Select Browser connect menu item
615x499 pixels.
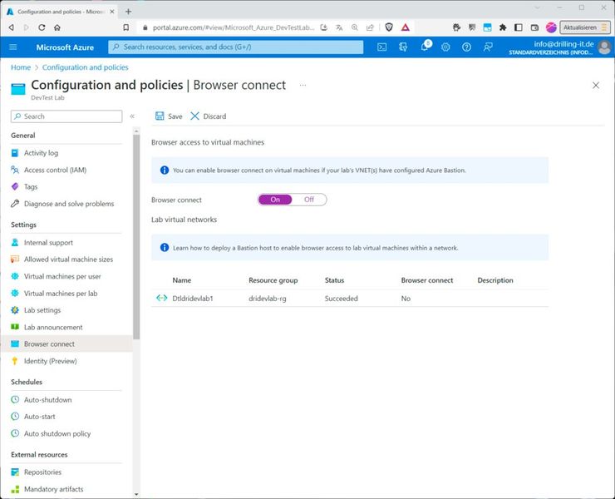[x=66, y=343]
